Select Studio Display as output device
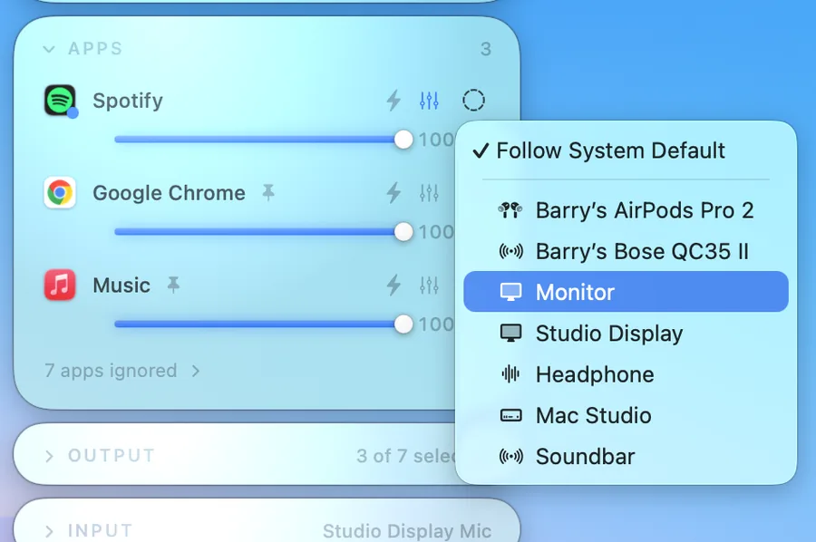This screenshot has width=816, height=542. click(x=626, y=334)
